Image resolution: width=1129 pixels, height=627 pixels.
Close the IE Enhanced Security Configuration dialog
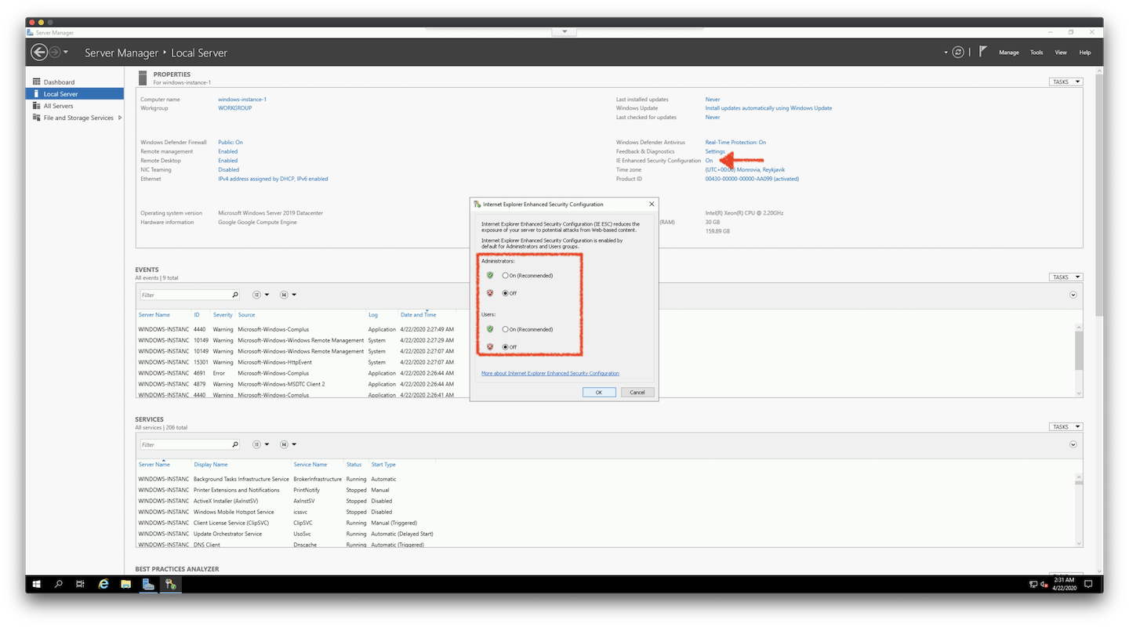[x=651, y=205]
